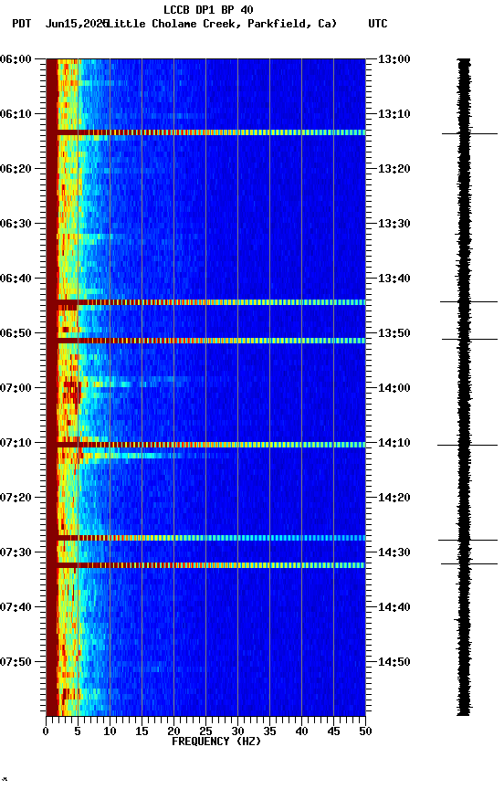Image resolution: width=504 pixels, height=789 pixels.
Task: Click the seismogram spike near 13:13 UTC
Action: click(x=470, y=134)
